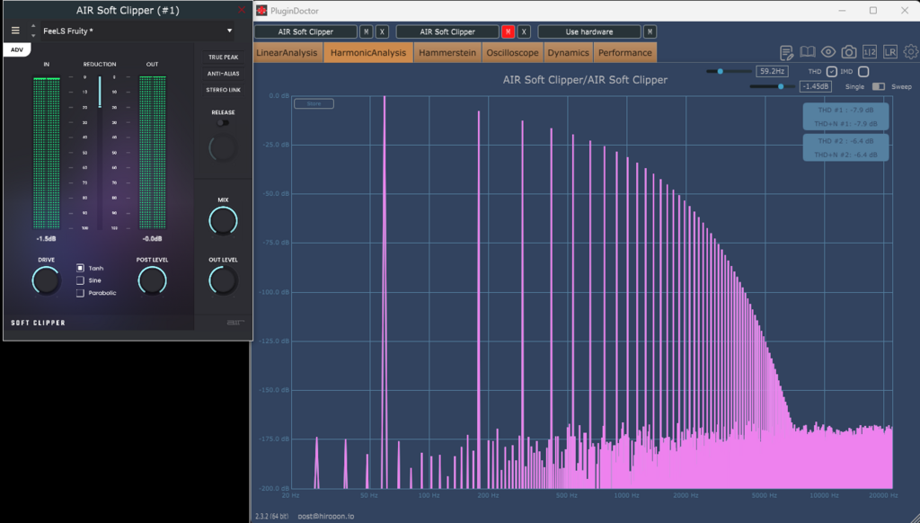Switch to the LinearAnalysis tab
Image resolution: width=920 pixels, height=523 pixels.
pyautogui.click(x=287, y=52)
